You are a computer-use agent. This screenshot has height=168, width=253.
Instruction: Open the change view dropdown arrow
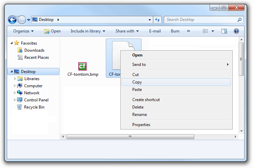pos(213,31)
